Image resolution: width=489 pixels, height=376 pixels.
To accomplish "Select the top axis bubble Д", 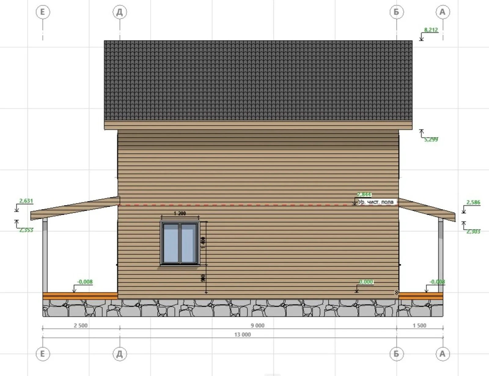I will [x=119, y=12].
